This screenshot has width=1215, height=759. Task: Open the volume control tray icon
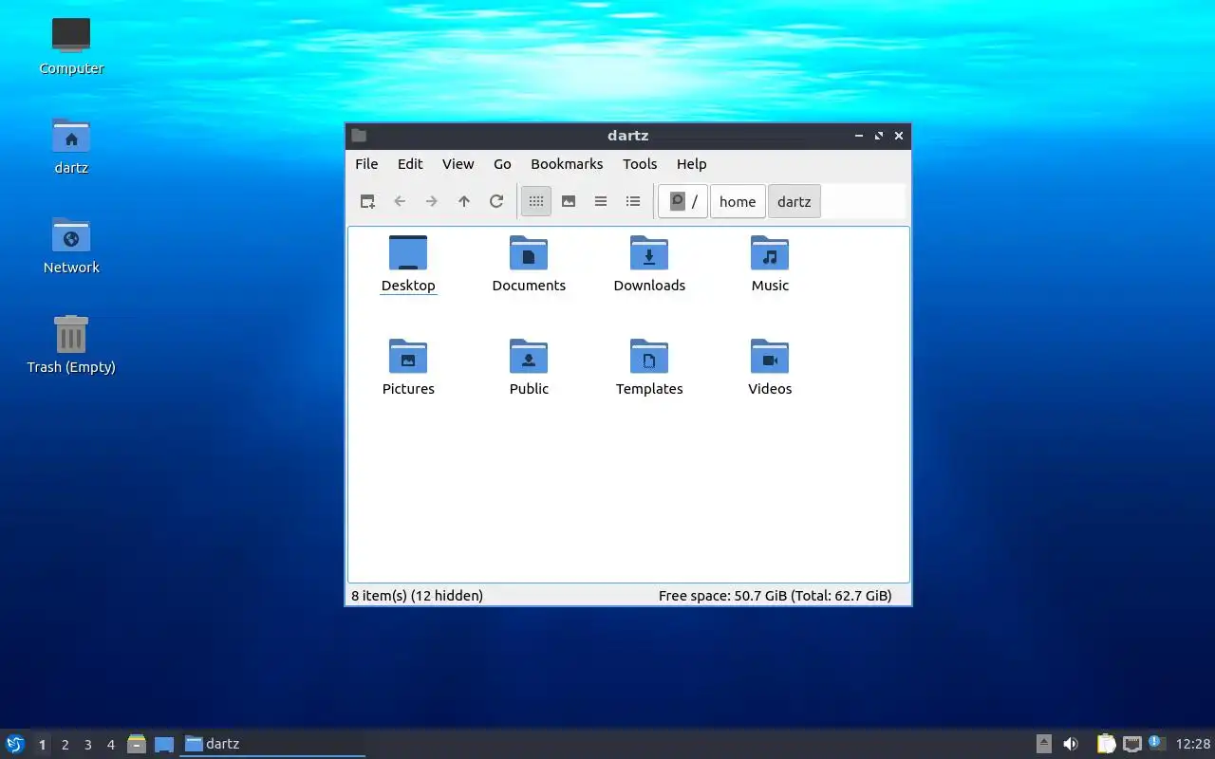(1071, 744)
